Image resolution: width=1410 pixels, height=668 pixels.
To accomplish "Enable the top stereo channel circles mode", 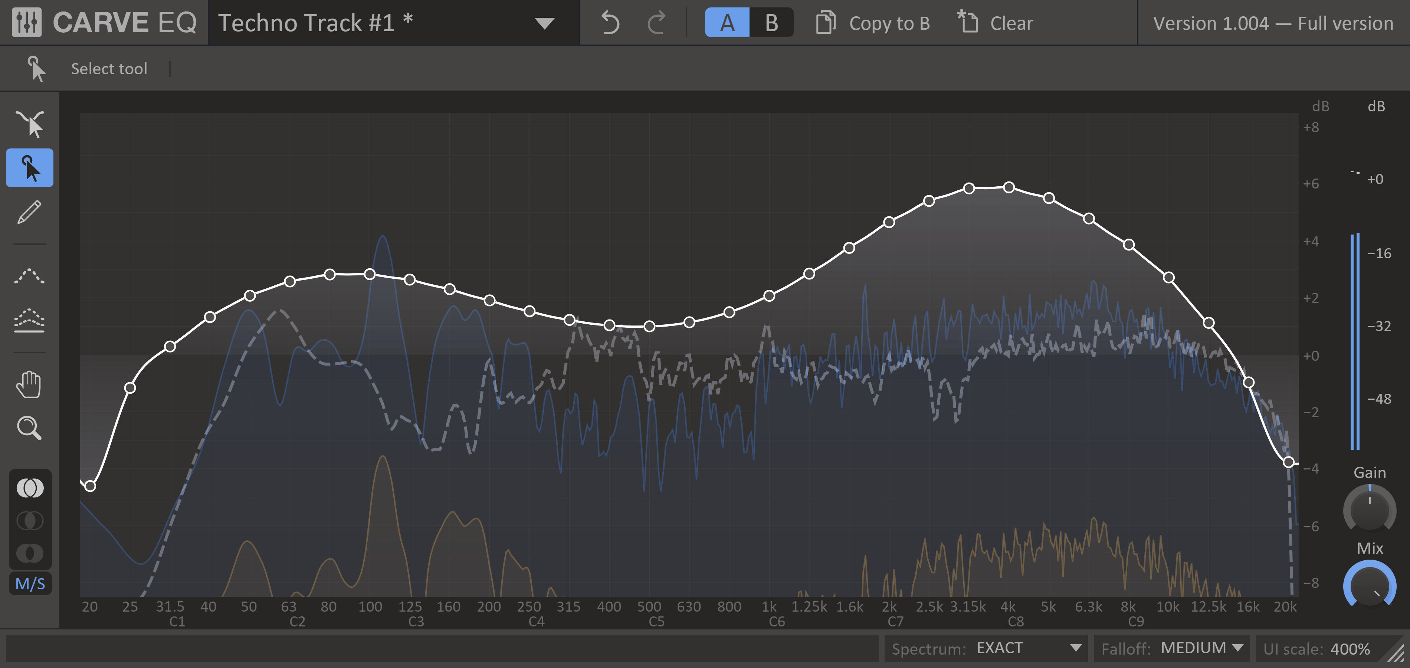I will tap(30, 487).
